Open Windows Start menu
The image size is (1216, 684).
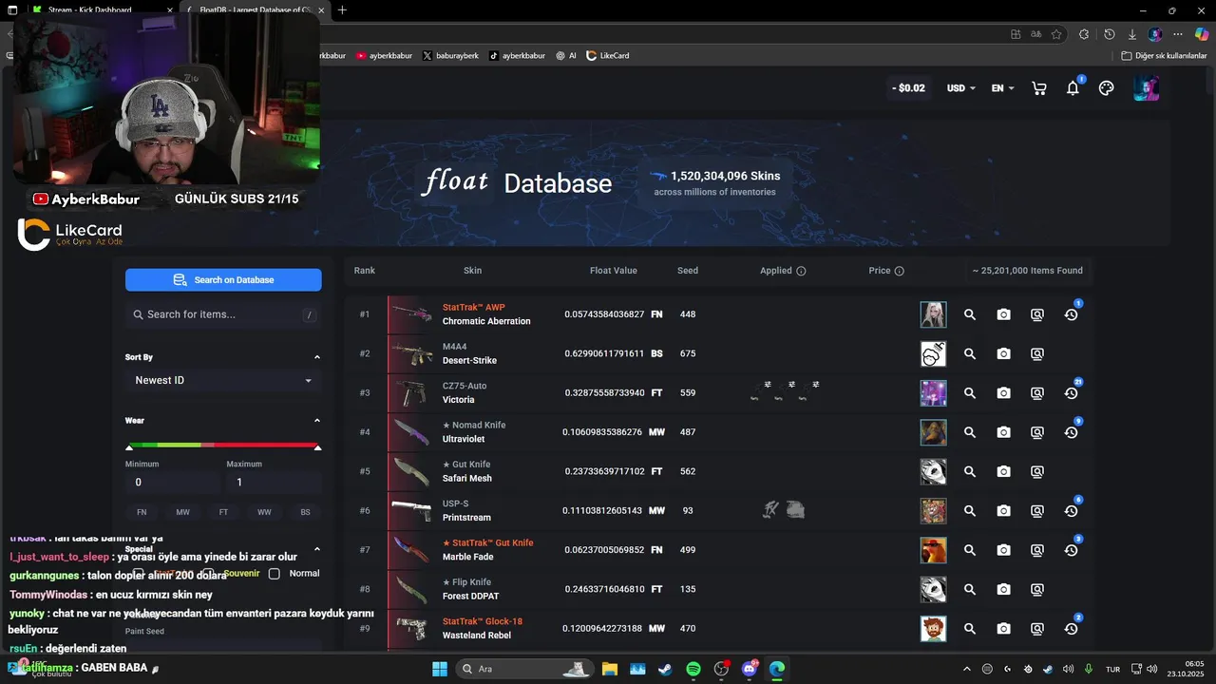[x=440, y=669]
